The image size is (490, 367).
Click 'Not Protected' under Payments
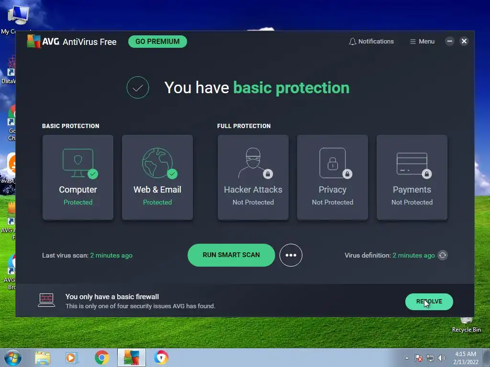click(412, 202)
